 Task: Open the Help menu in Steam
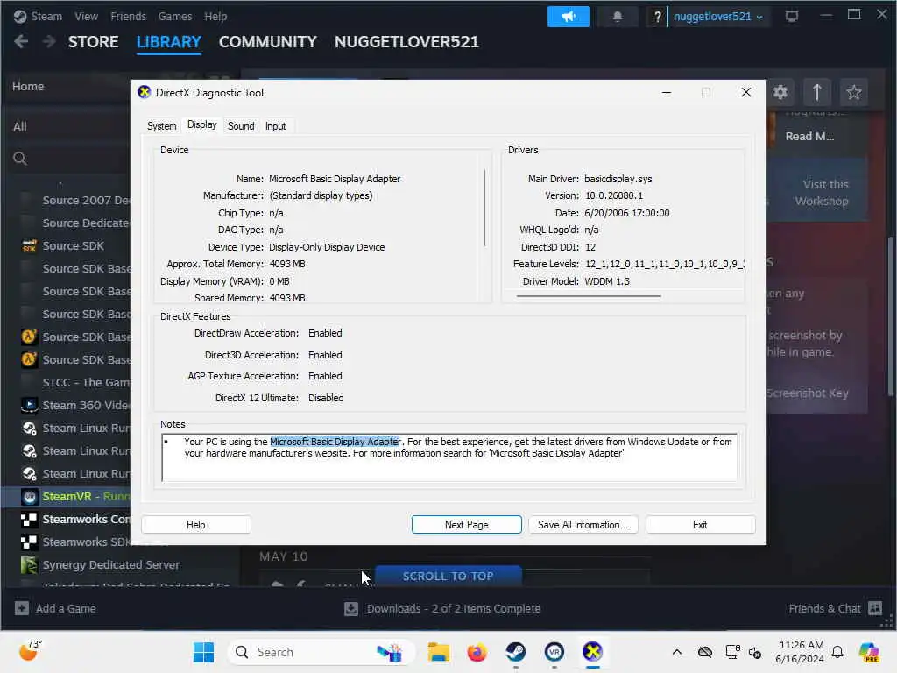tap(215, 17)
